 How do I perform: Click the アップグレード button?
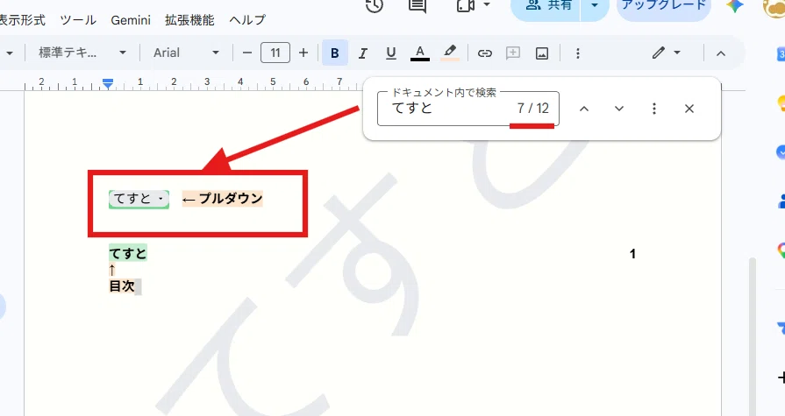click(664, 6)
